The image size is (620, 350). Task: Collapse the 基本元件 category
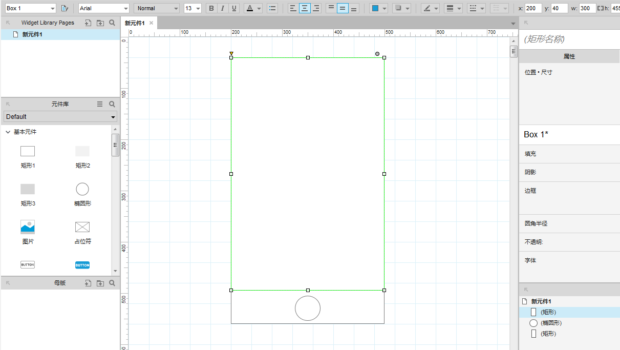(8, 132)
